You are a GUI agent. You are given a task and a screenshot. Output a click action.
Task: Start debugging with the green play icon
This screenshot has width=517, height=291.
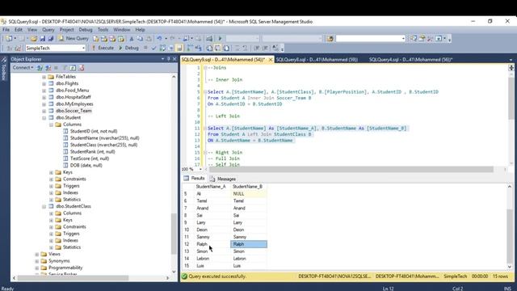pyautogui.click(x=221, y=39)
